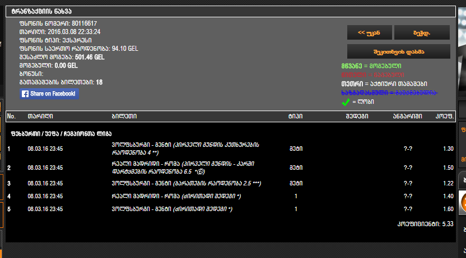Select bet row 2 with 1.50 odds

point(231,168)
